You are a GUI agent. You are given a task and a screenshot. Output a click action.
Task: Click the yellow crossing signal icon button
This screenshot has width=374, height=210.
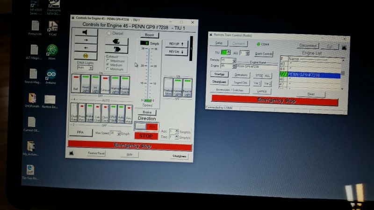pos(86,56)
